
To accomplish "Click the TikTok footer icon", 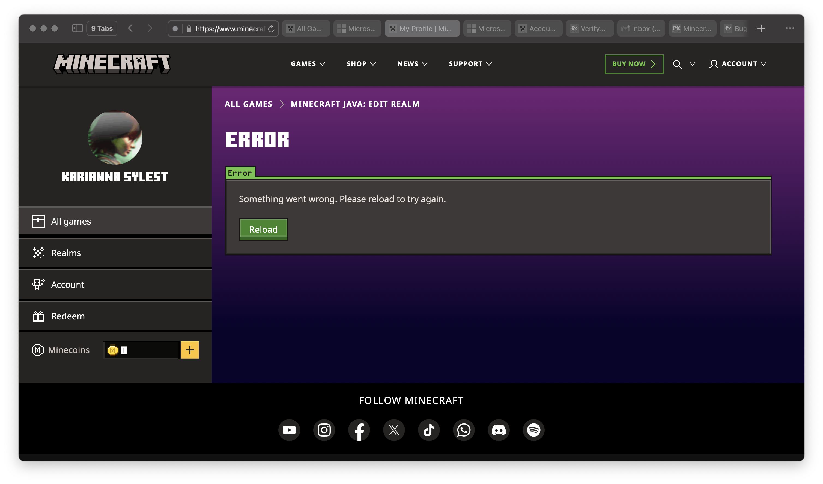I will tap(429, 430).
